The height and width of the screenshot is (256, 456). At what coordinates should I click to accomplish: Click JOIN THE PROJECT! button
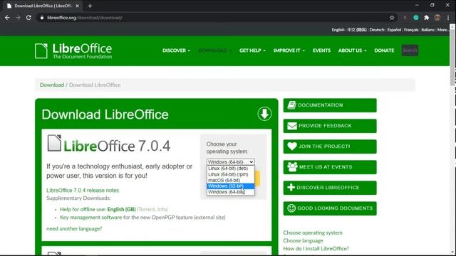(x=330, y=146)
